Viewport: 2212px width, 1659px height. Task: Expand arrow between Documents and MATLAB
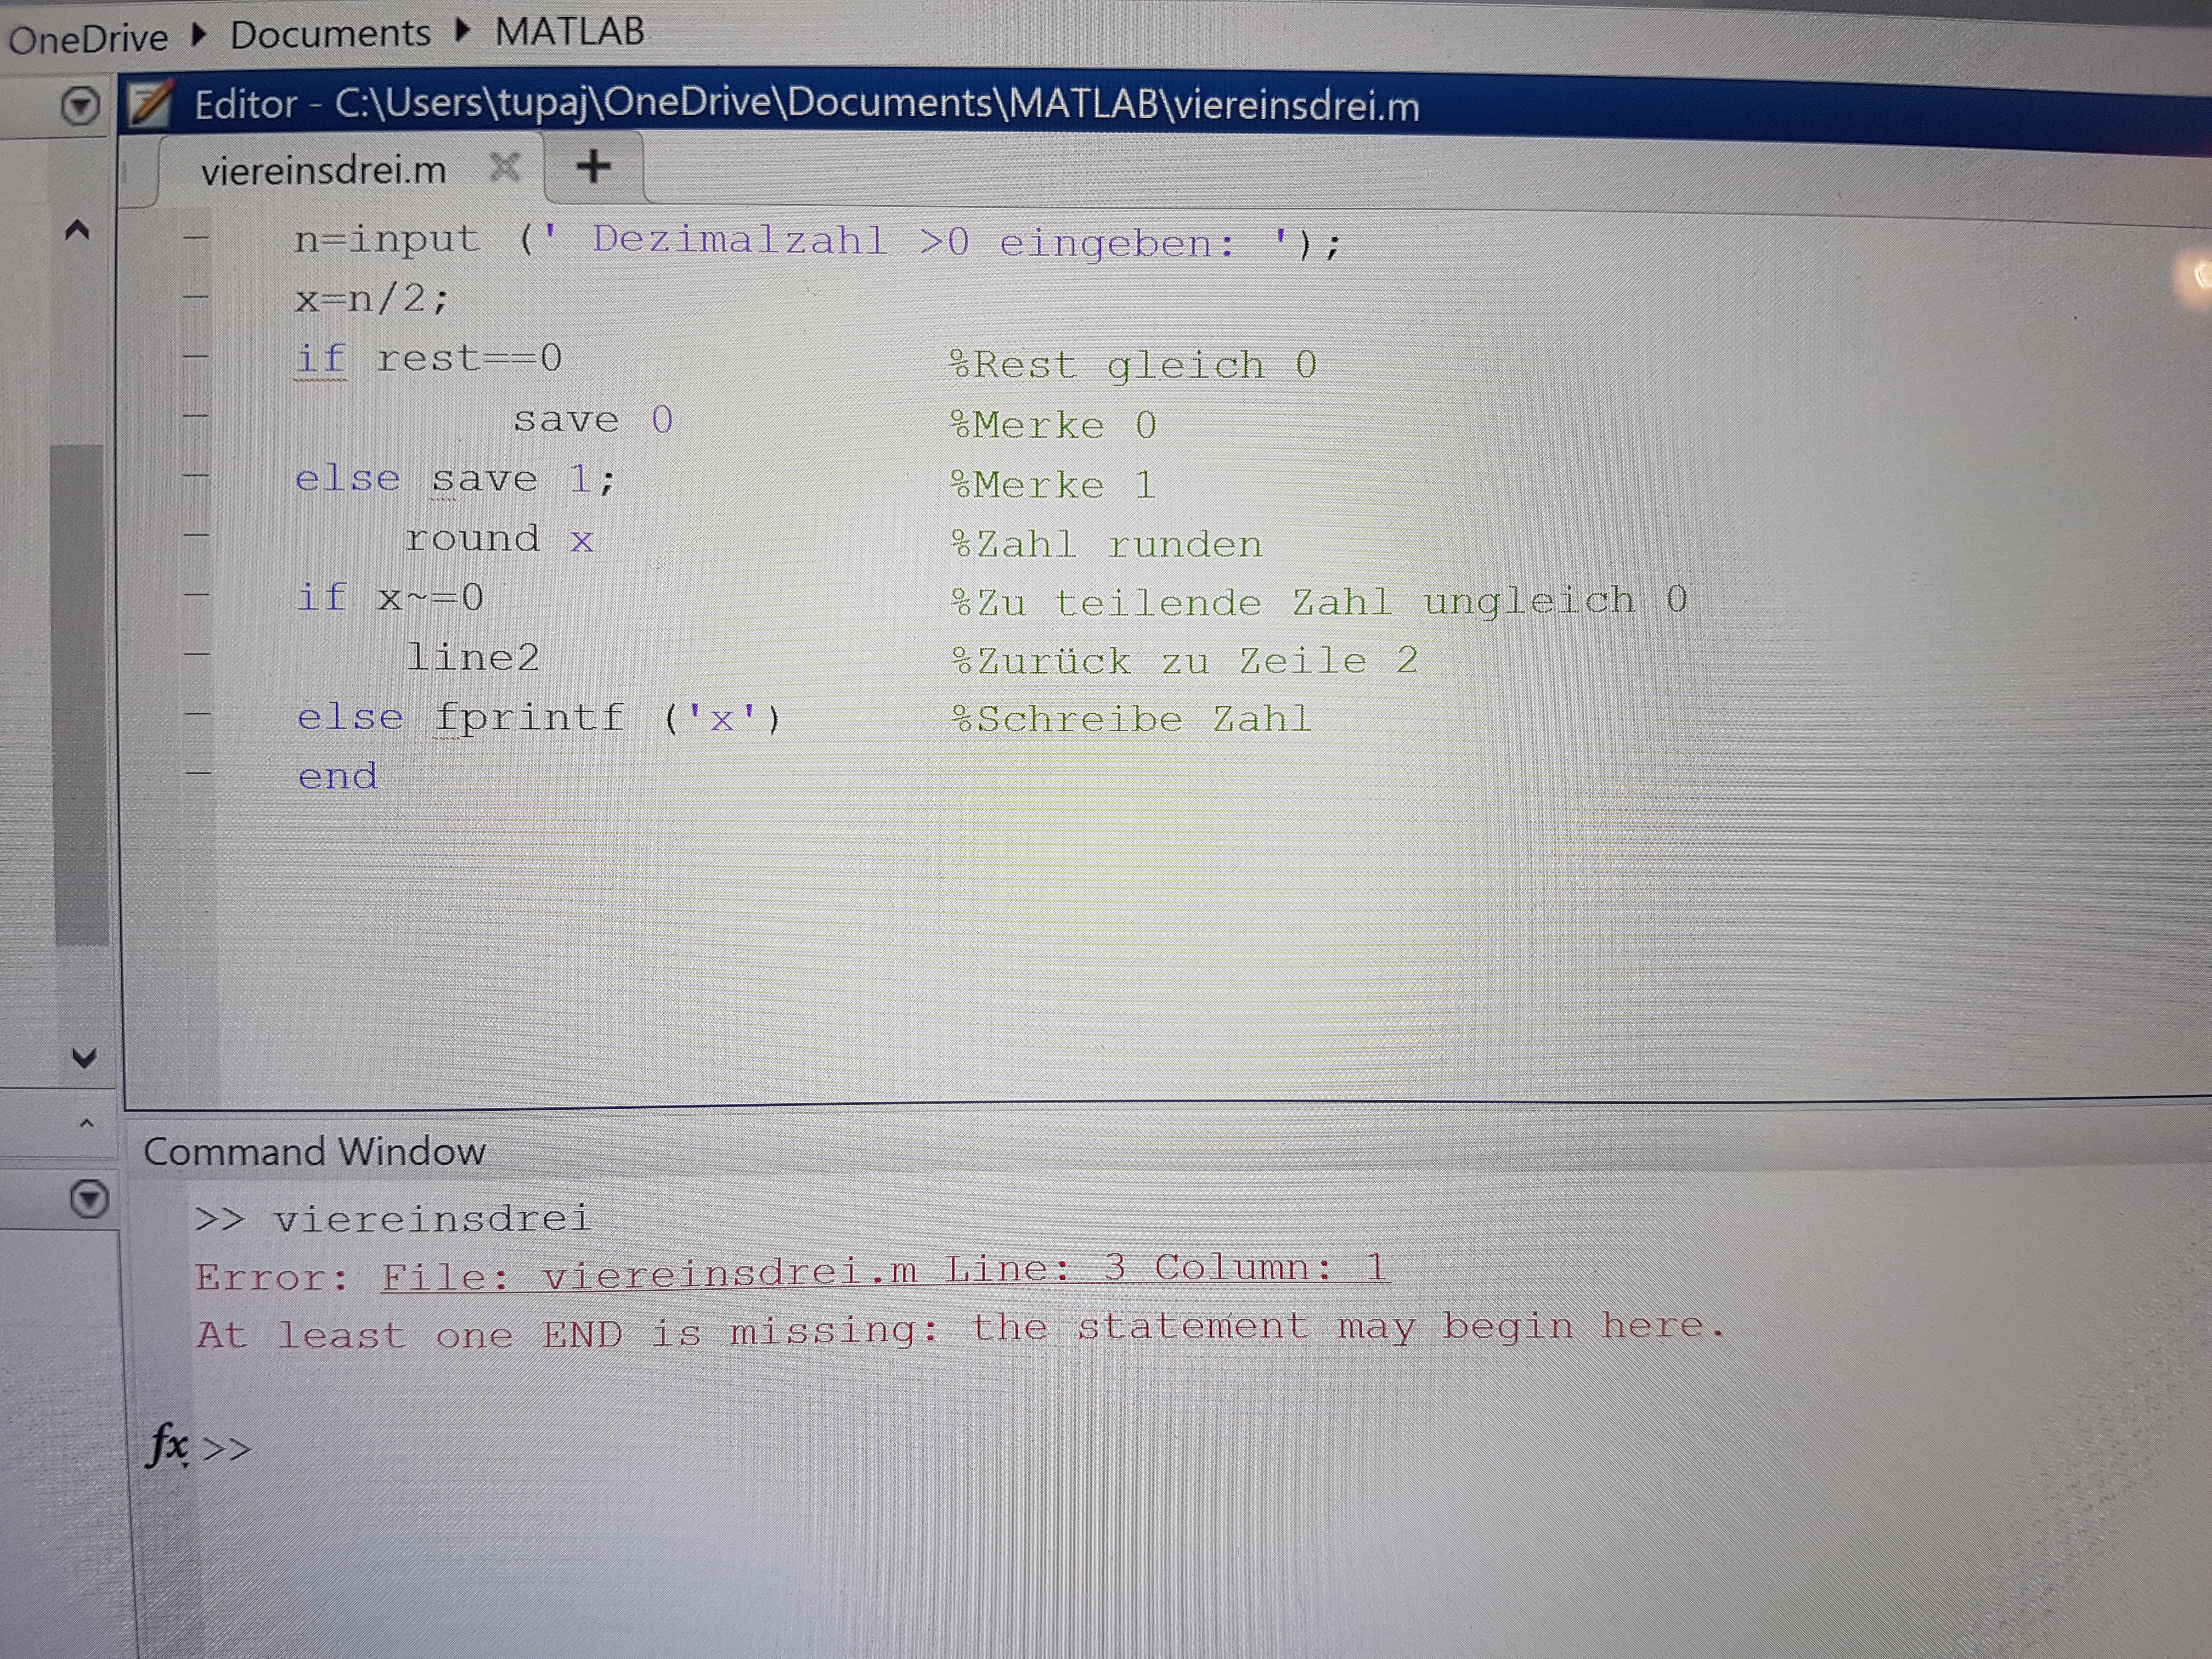coord(462,32)
